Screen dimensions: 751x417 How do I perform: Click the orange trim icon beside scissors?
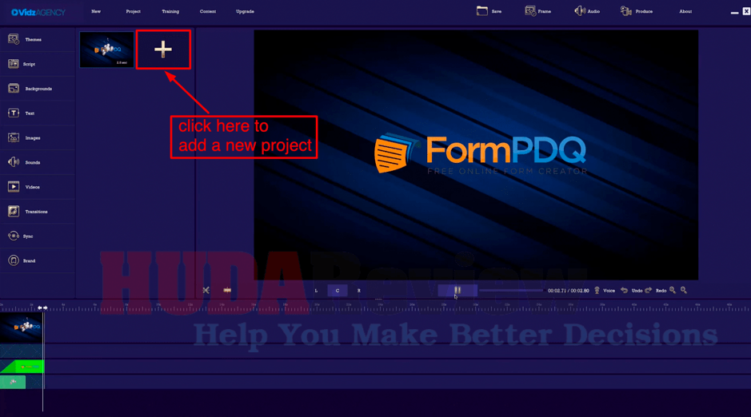(227, 290)
